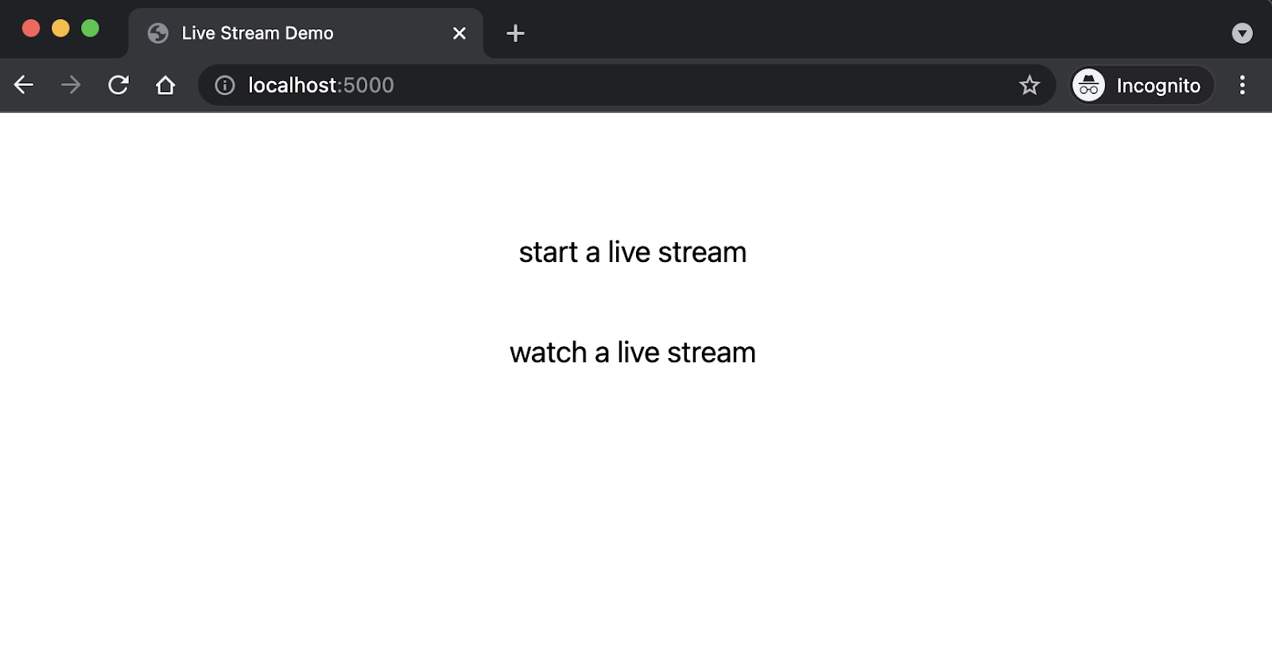Go back to the previous page

24,85
